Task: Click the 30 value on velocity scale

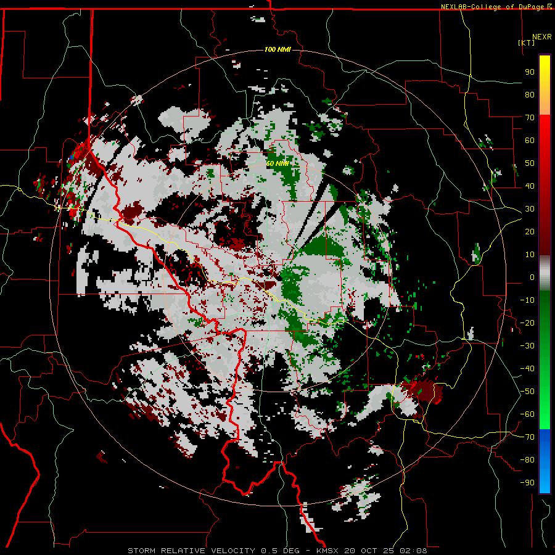Action: pos(530,209)
